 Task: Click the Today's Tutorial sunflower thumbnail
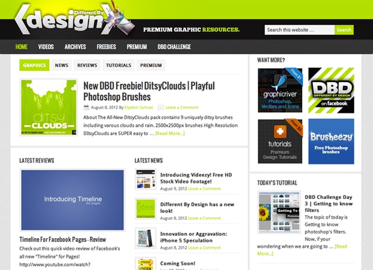click(x=279, y=212)
